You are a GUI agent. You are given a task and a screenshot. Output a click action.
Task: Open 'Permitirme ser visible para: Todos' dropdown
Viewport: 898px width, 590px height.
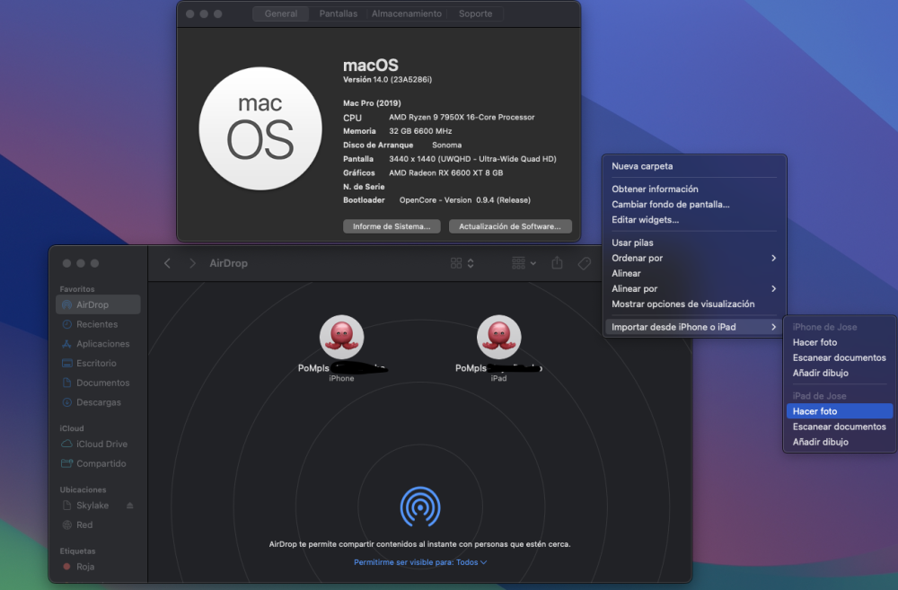point(419,562)
